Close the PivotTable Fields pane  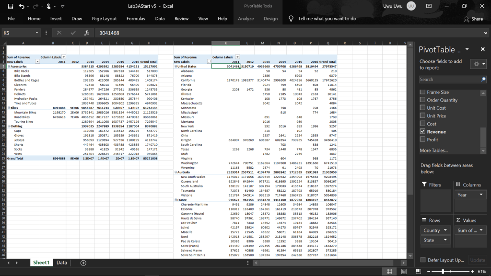pos(481,50)
